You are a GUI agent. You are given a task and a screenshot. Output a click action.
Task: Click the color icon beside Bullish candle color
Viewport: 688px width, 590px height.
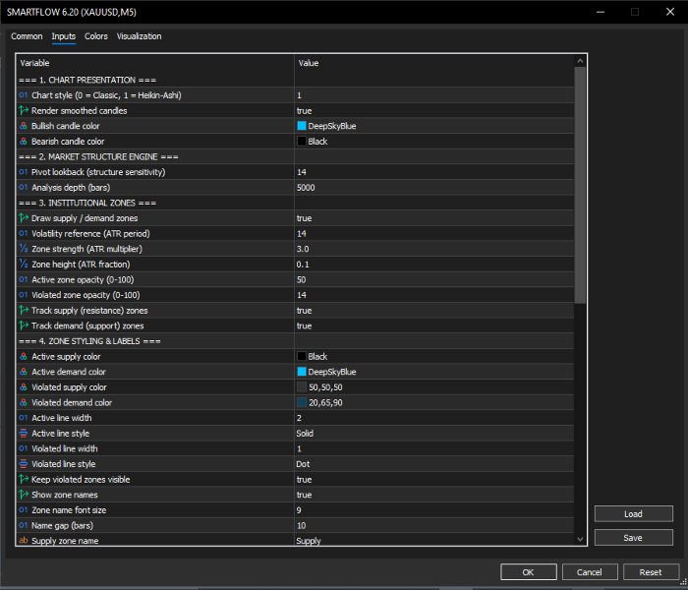pyautogui.click(x=24, y=126)
